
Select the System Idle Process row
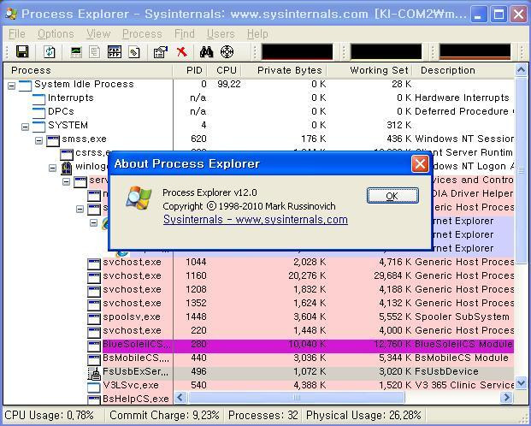coord(259,84)
